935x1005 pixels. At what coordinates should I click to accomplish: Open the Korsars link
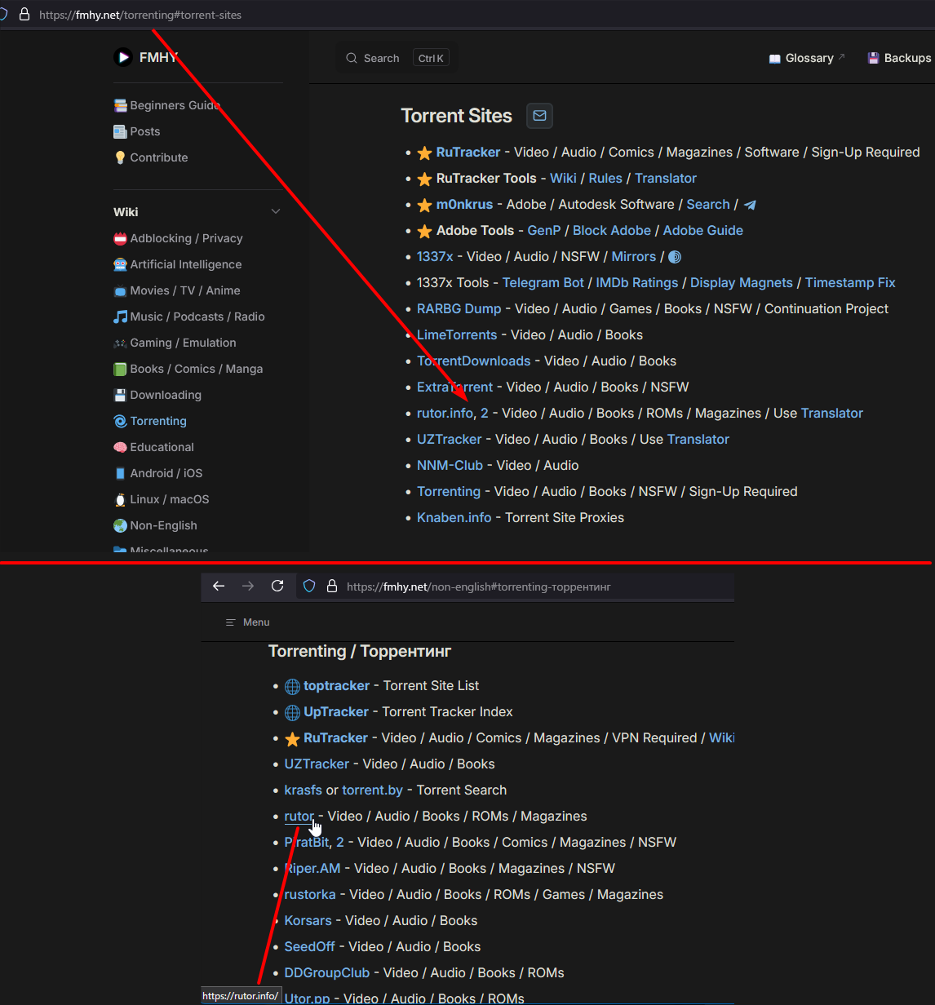pyautogui.click(x=308, y=920)
